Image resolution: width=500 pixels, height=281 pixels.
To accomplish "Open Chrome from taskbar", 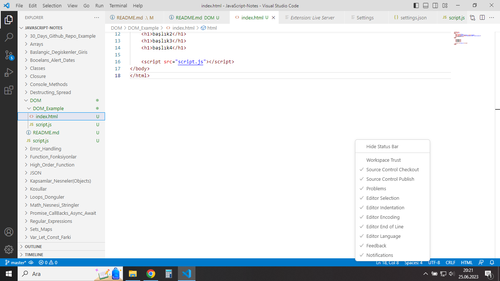I will tap(150, 274).
